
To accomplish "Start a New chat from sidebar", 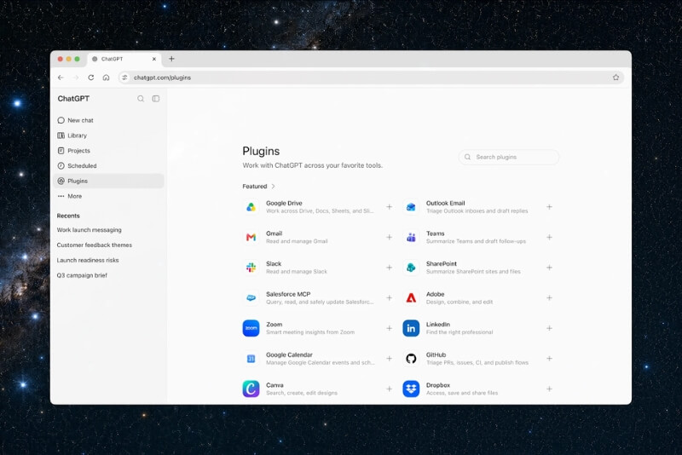I will click(108, 120).
